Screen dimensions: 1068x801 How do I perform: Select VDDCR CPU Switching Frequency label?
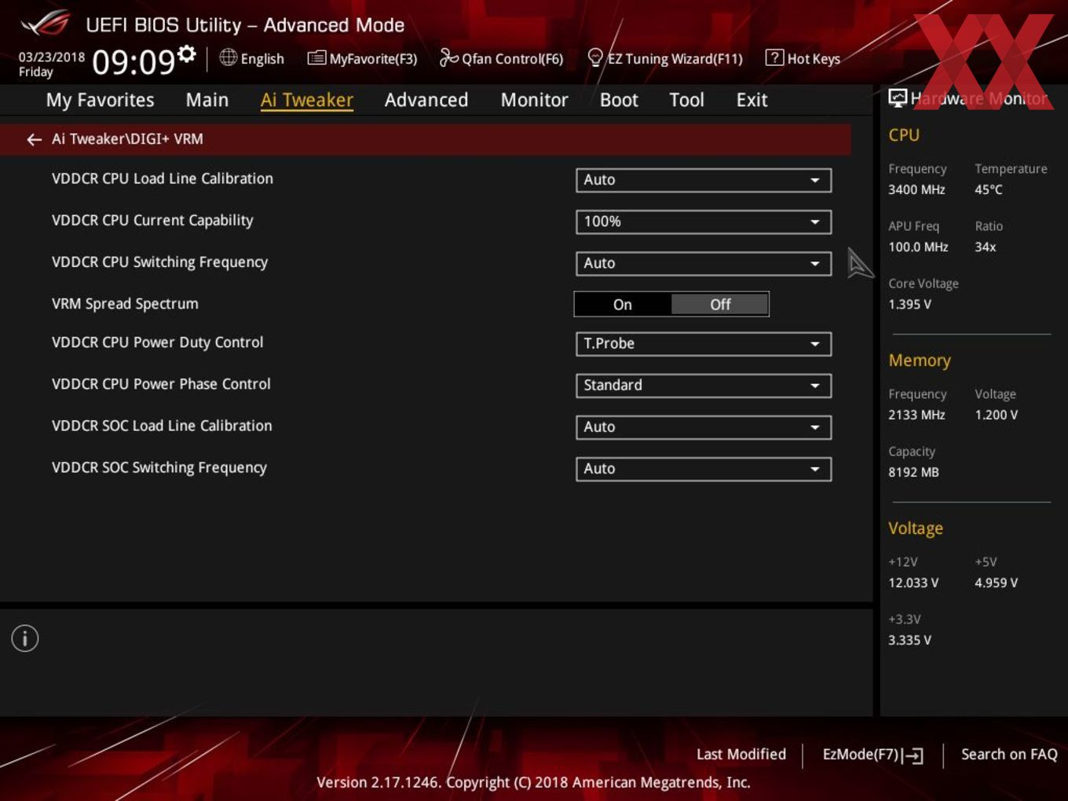pos(159,262)
